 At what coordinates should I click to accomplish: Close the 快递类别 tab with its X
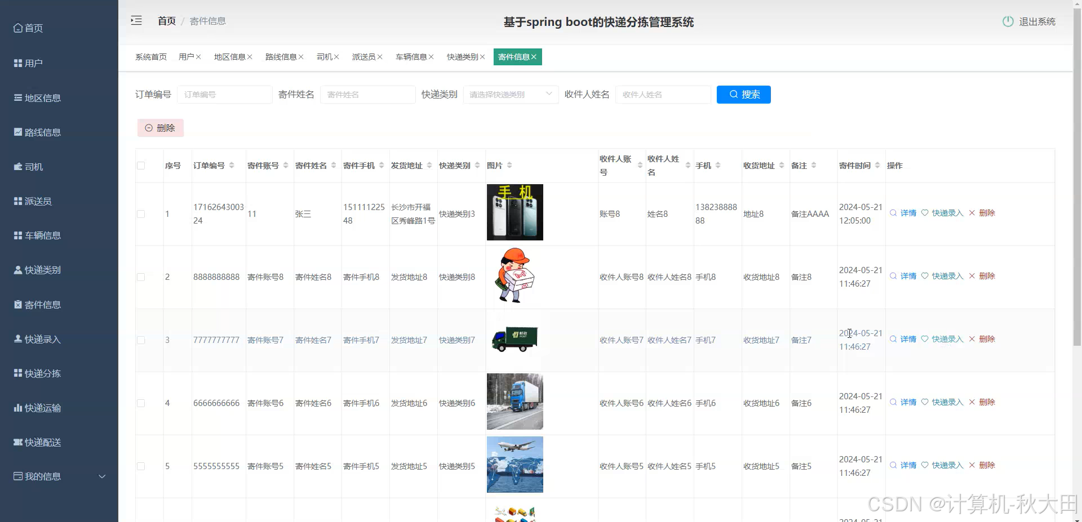[482, 57]
